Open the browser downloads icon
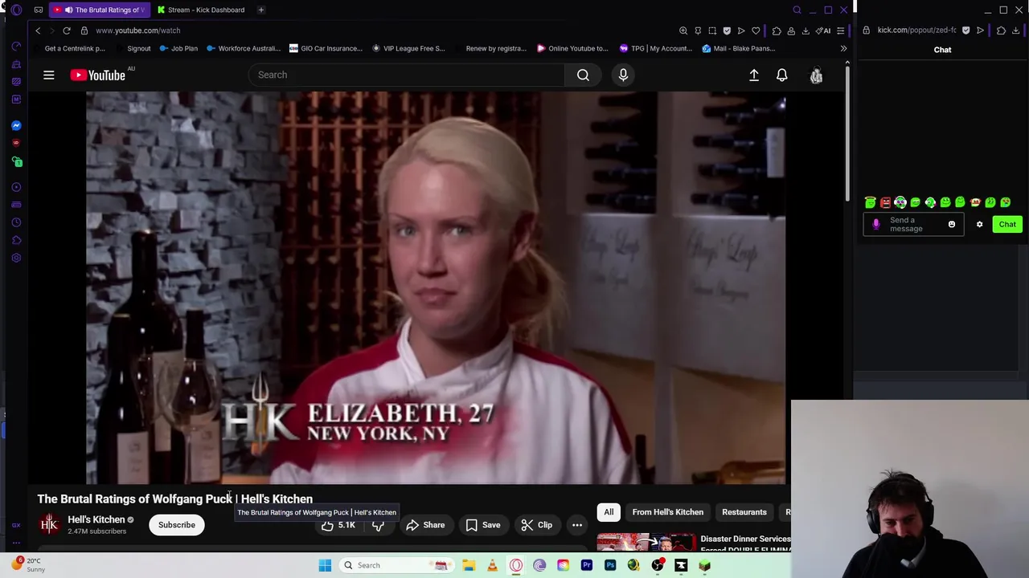The image size is (1029, 578). coord(806,31)
